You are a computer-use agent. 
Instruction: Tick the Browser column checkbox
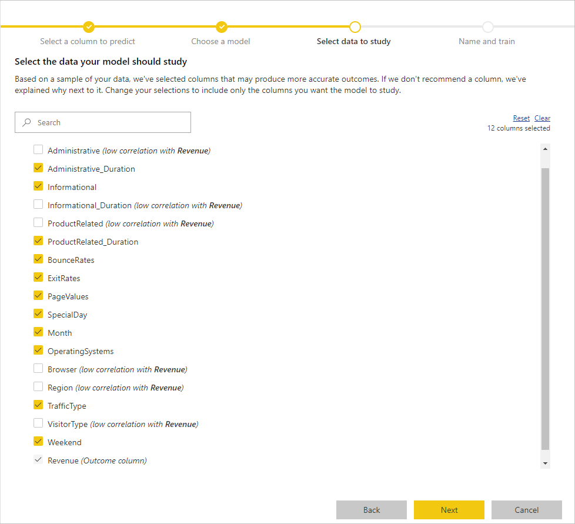(38, 368)
